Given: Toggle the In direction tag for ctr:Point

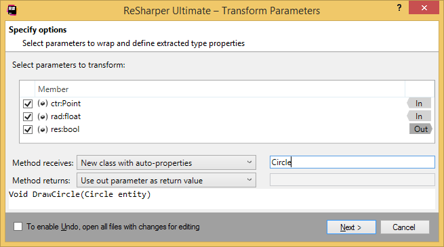Looking at the screenshot, I should point(419,103).
